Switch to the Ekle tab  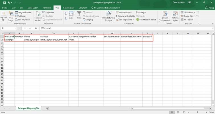22,8
